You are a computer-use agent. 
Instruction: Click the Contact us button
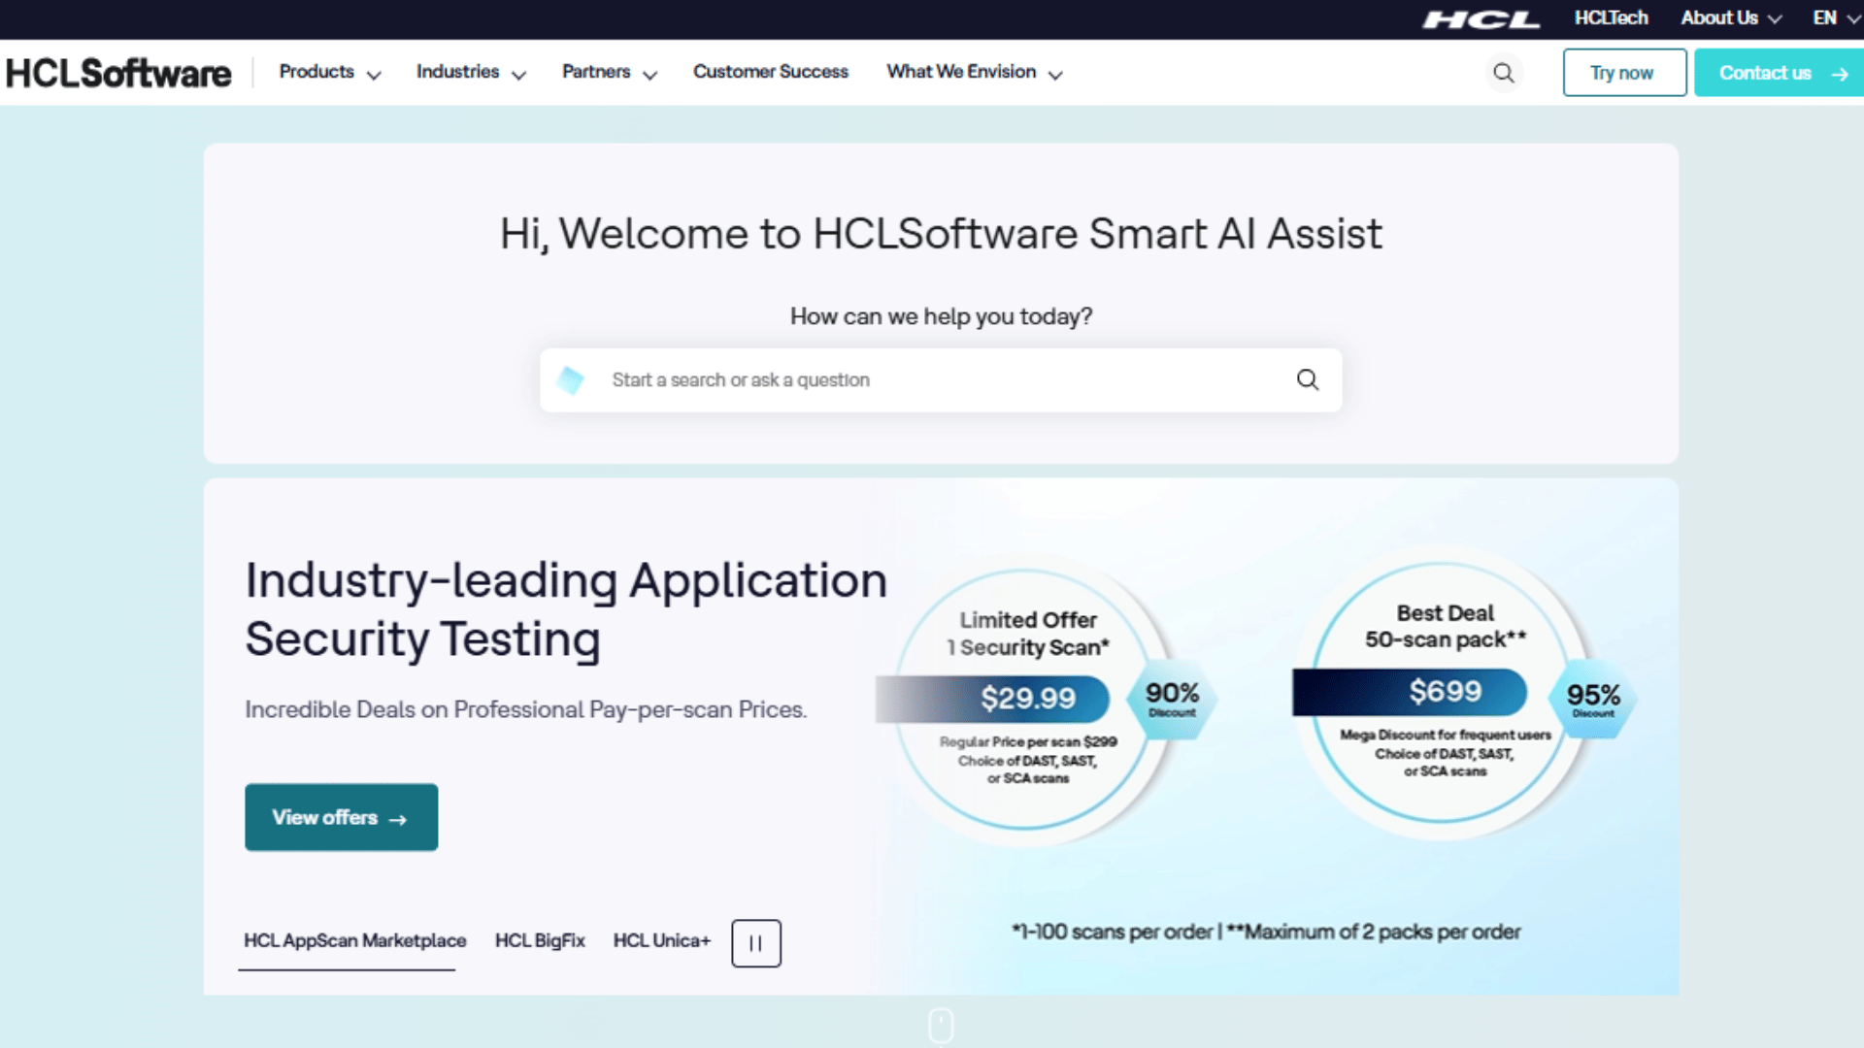[x=1779, y=73]
